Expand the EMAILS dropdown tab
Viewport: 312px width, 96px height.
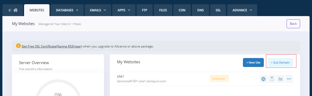click(98, 10)
